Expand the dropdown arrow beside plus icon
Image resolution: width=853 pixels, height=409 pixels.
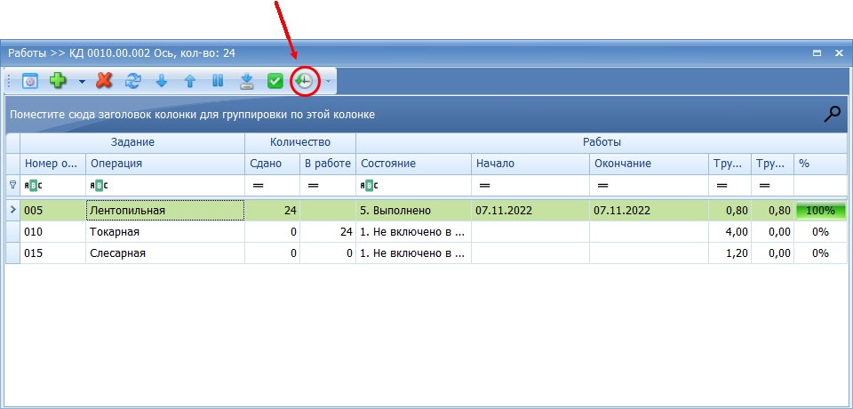click(82, 82)
